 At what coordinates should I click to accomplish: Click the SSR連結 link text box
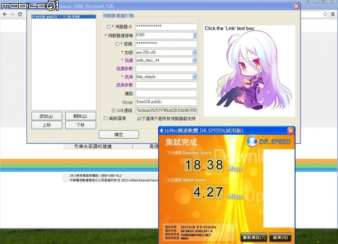tap(166, 110)
